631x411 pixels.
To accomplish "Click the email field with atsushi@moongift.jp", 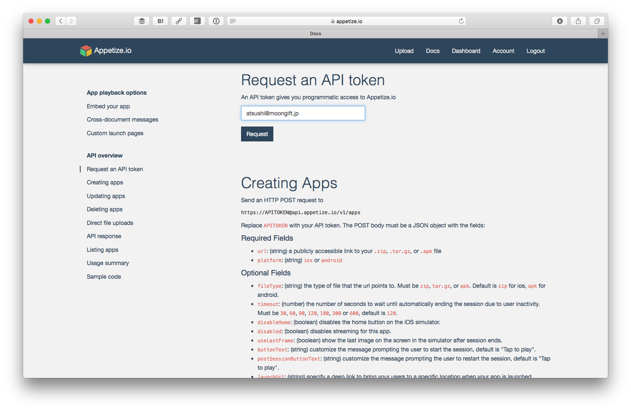I will 303,113.
